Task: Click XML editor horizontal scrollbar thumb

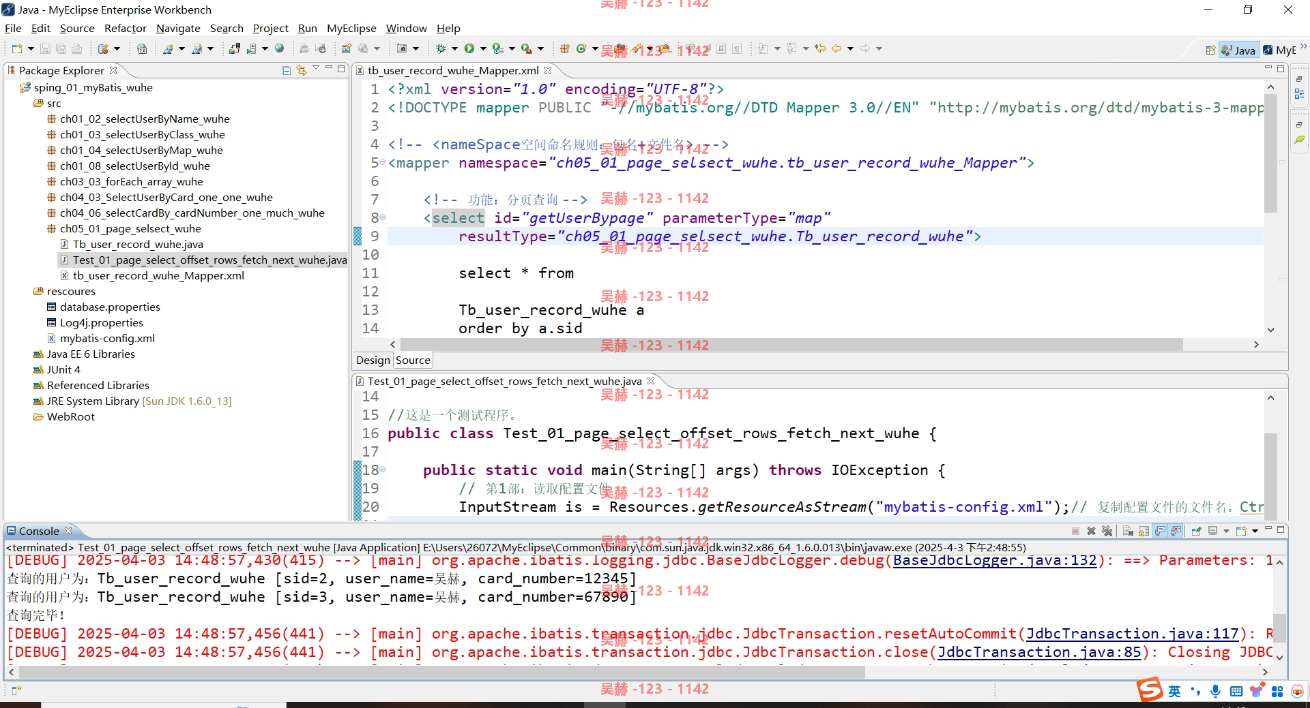Action: coord(791,345)
